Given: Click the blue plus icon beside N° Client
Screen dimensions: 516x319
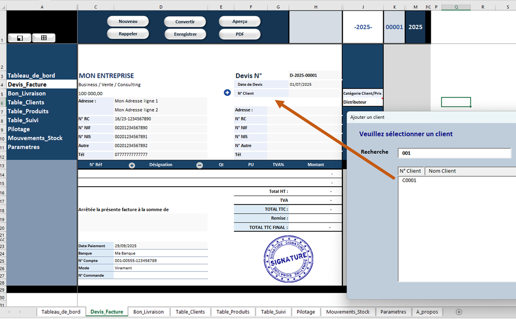Looking at the screenshot, I should 227,93.
